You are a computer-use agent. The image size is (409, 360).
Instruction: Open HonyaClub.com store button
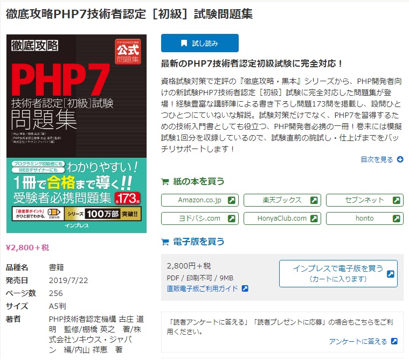coord(282,218)
